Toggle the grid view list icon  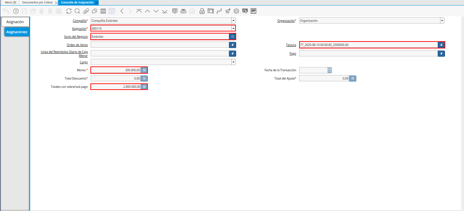click(103, 11)
